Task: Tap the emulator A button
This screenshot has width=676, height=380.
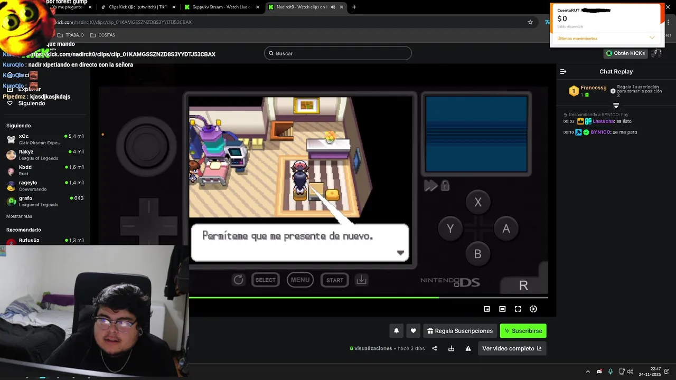Action: [506, 229]
